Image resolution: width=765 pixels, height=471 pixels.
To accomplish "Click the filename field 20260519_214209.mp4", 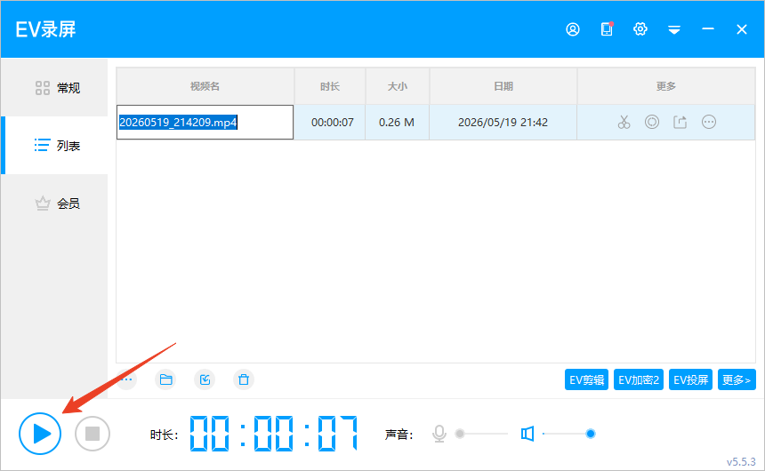I will 205,122.
